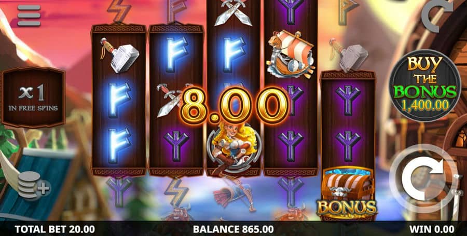Click the 8.00 win amount display

[234, 106]
